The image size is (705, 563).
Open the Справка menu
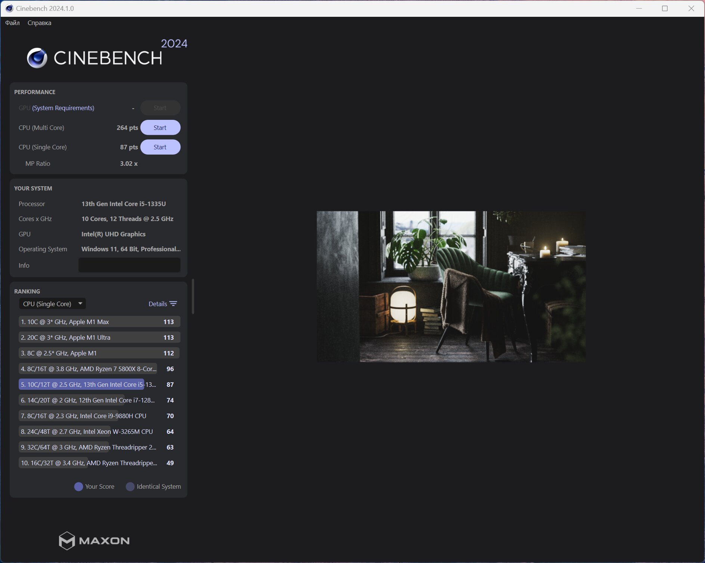pos(39,23)
